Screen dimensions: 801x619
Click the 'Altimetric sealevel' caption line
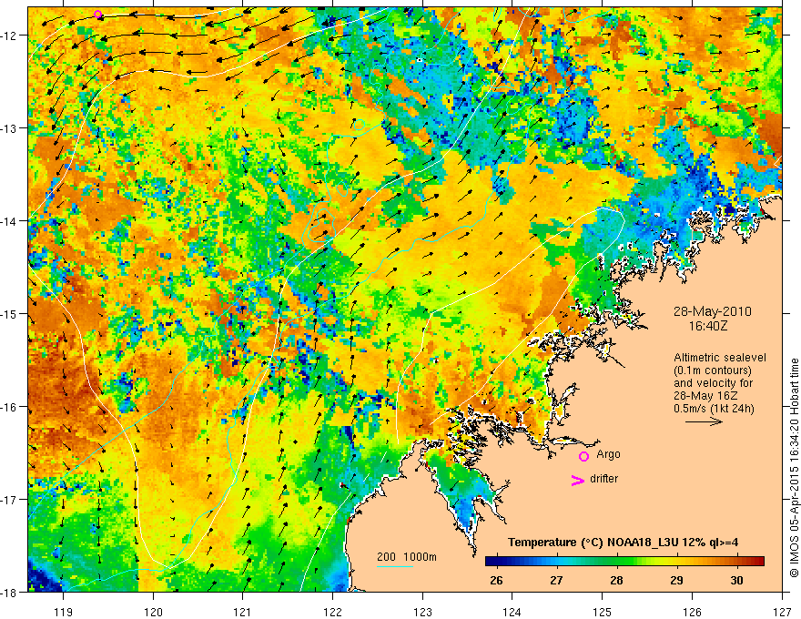720,358
